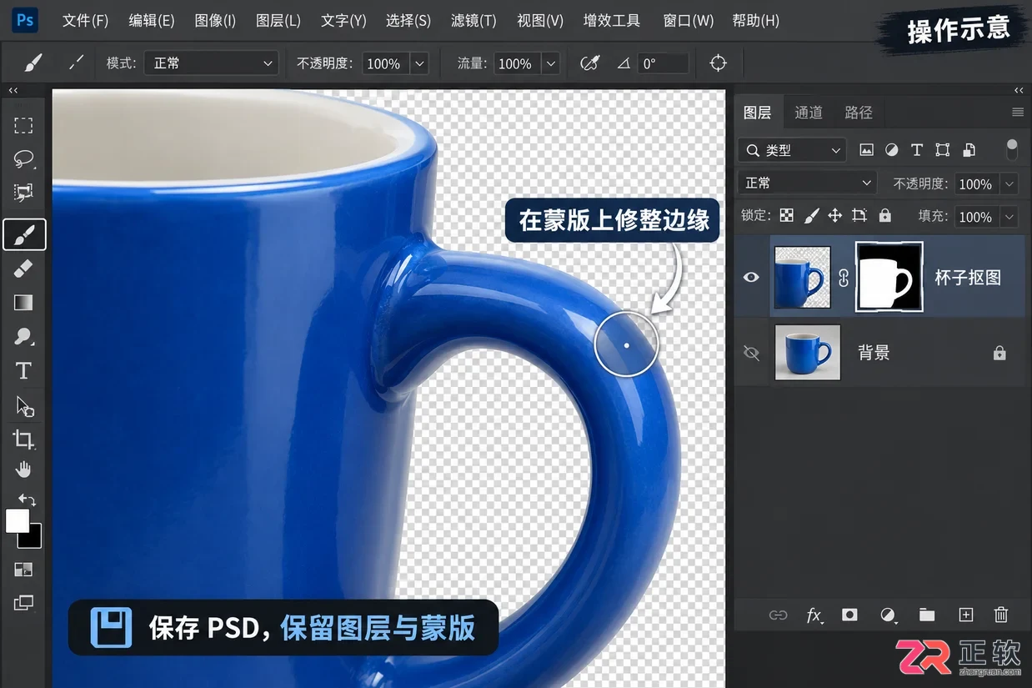This screenshot has width=1032, height=688.
Task: Open 流量 flow slider dropdown arrow
Action: [550, 63]
